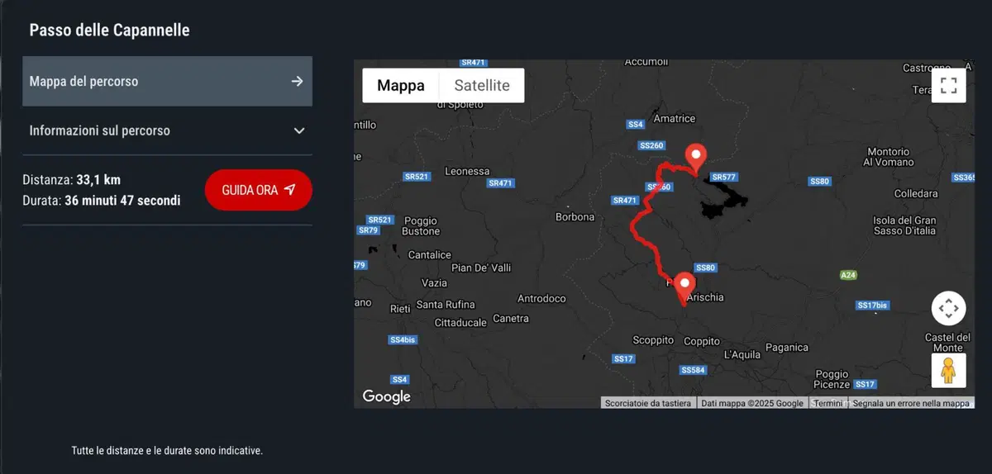The image size is (992, 474).
Task: Click the Amatrice label on the map
Action: 675,118
